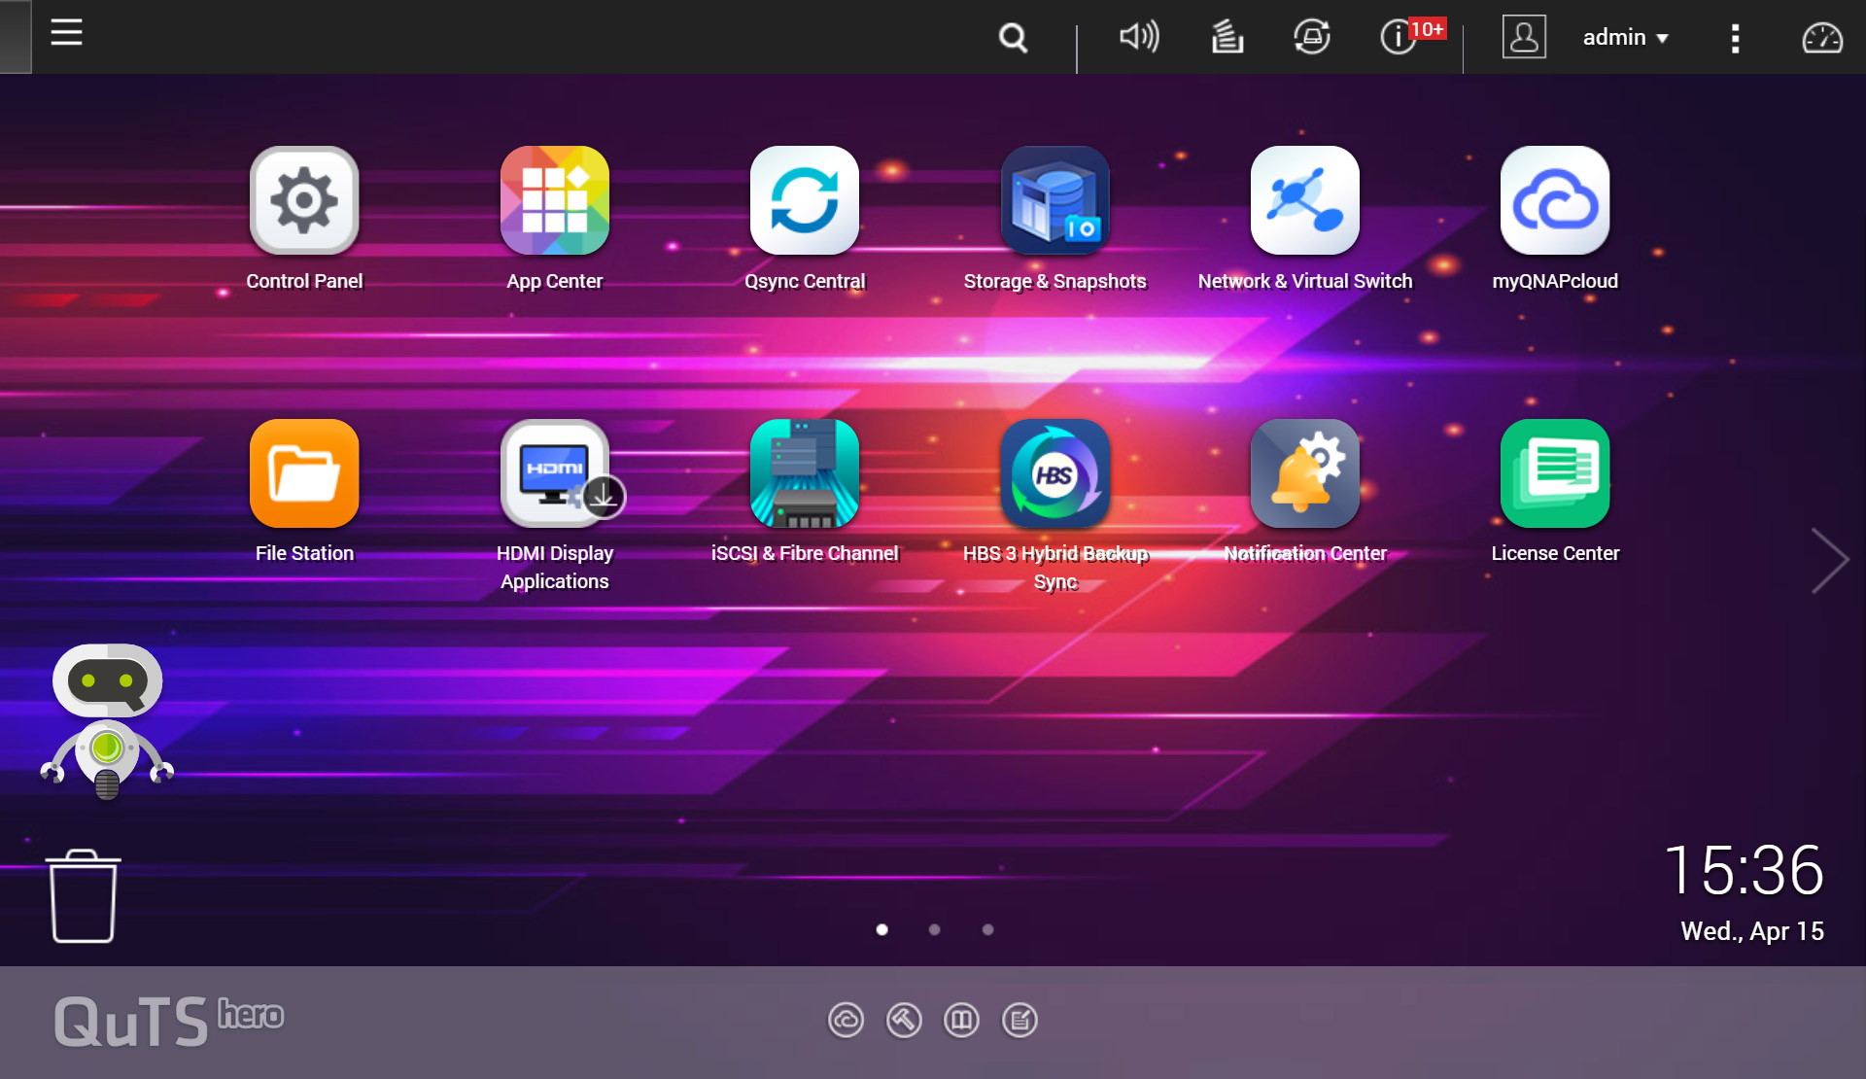Launch Network & Virtual Switch

1304,200
